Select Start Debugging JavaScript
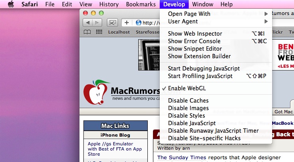The width and height of the screenshot is (294, 162). 216,69
